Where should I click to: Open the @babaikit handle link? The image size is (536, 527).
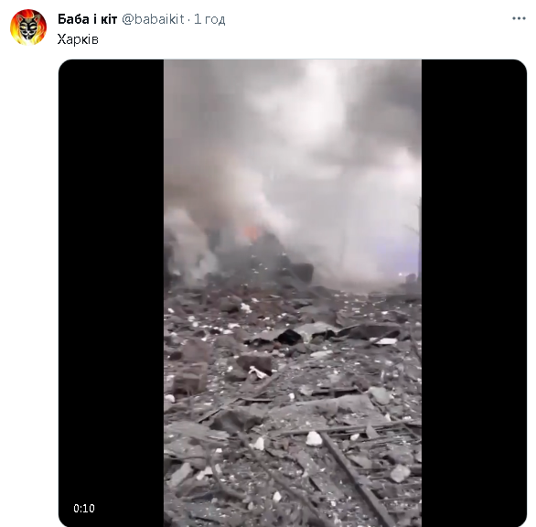pyautogui.click(x=153, y=19)
